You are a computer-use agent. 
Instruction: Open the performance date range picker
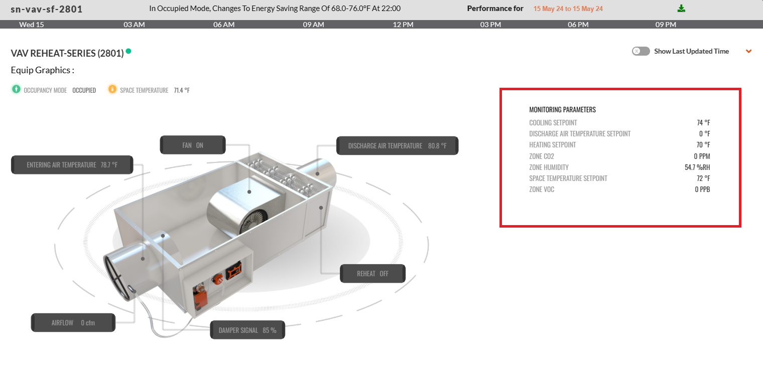point(568,9)
